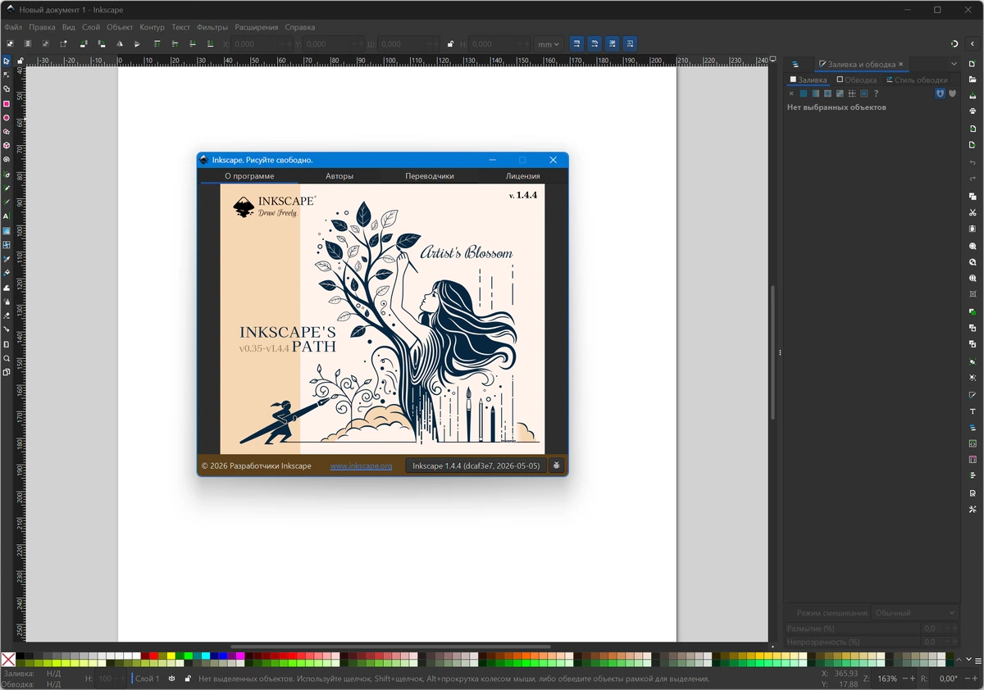Open the mm units dropdown
This screenshot has height=690, width=984.
click(548, 44)
